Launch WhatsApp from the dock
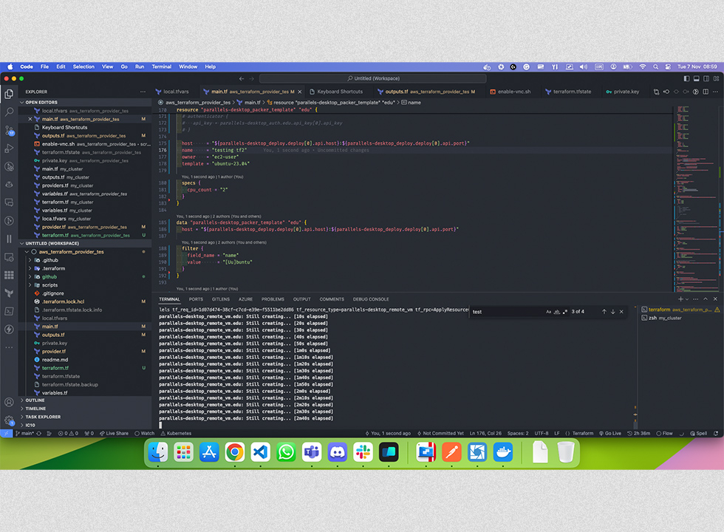This screenshot has width=724, height=532. pos(286,452)
